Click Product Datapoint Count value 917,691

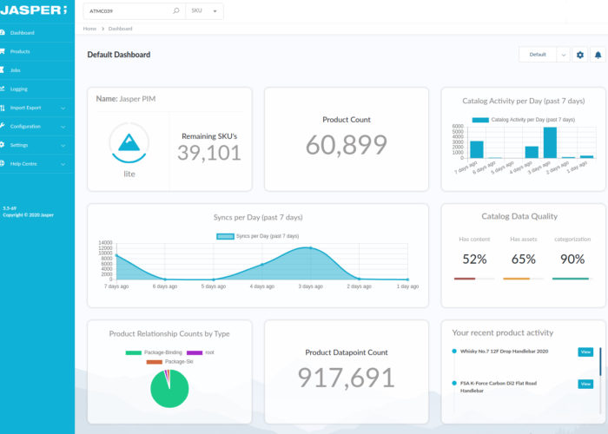[347, 378]
